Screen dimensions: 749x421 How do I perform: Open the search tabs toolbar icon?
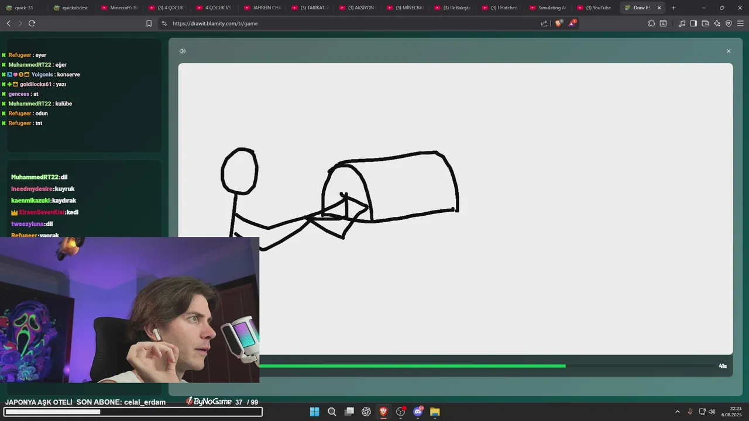(x=663, y=23)
